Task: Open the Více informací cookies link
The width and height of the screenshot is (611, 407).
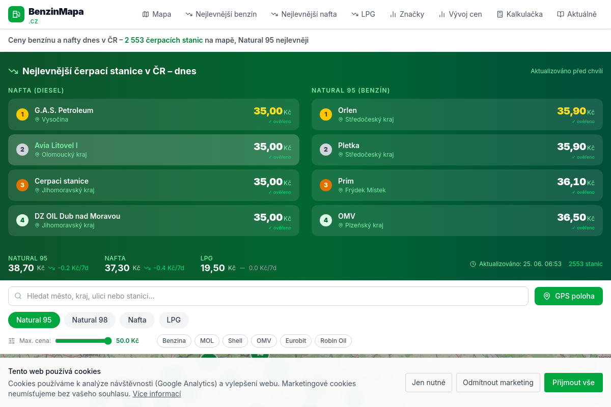Action: [157, 394]
